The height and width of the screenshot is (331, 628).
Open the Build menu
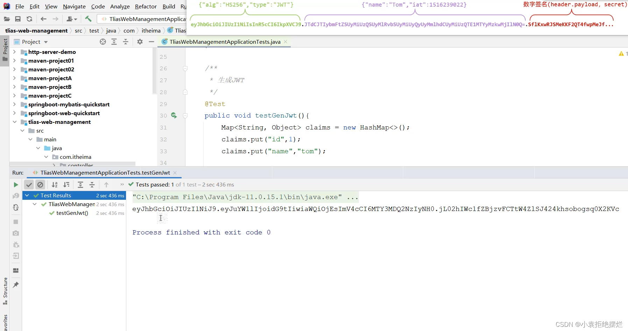[169, 6]
